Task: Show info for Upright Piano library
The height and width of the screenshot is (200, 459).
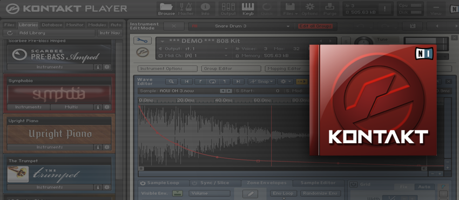Action: (98, 147)
